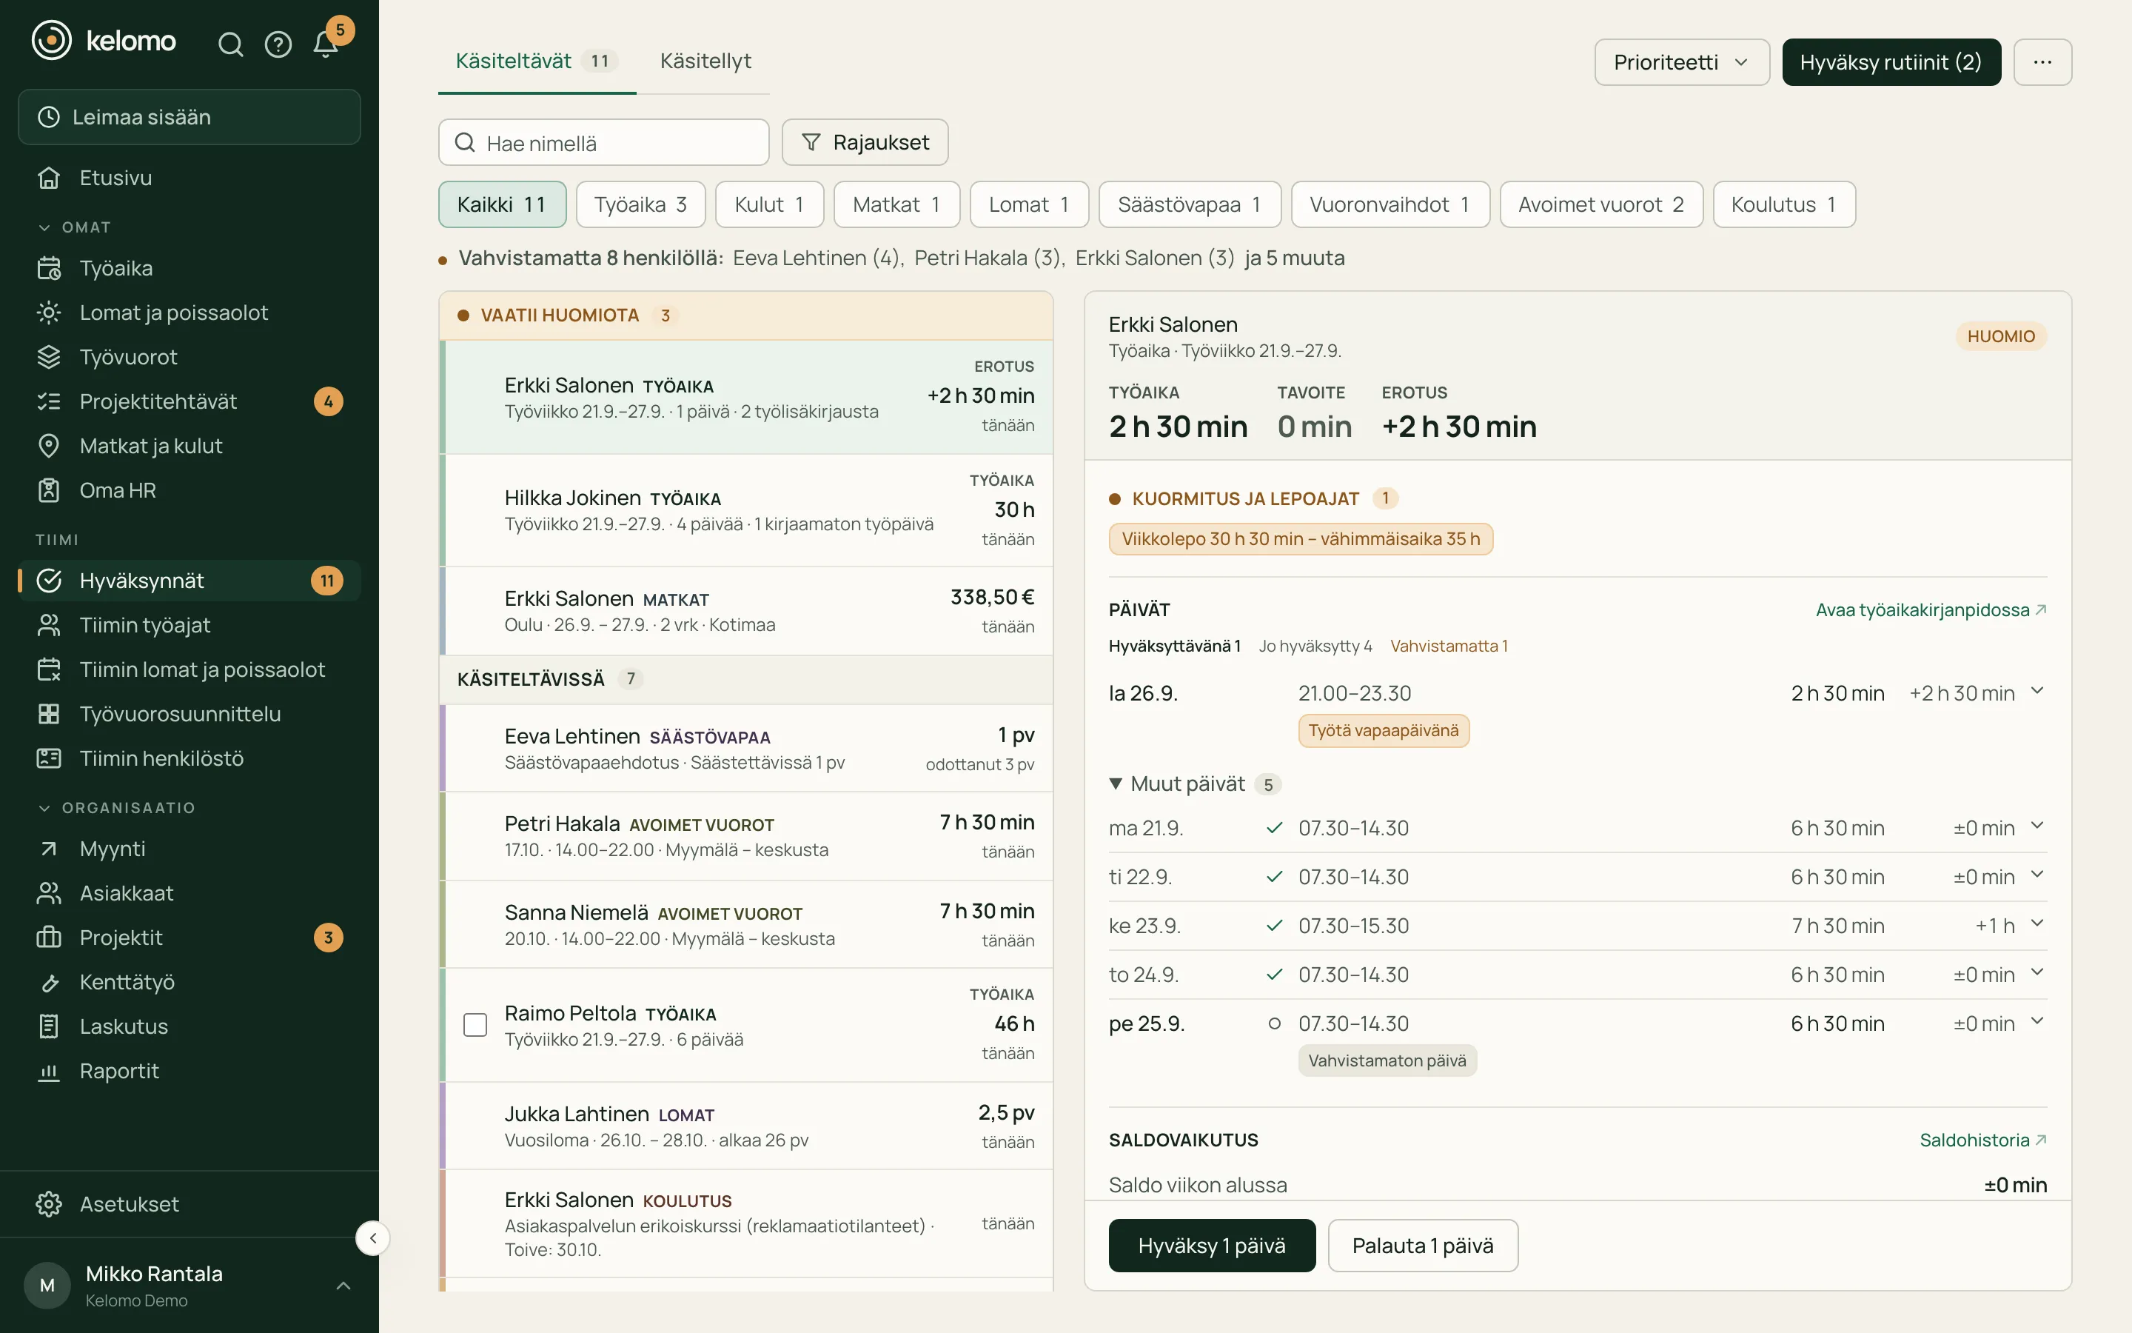Open Tiimin työajat people icon
2132x1333 pixels.
[x=50, y=625]
